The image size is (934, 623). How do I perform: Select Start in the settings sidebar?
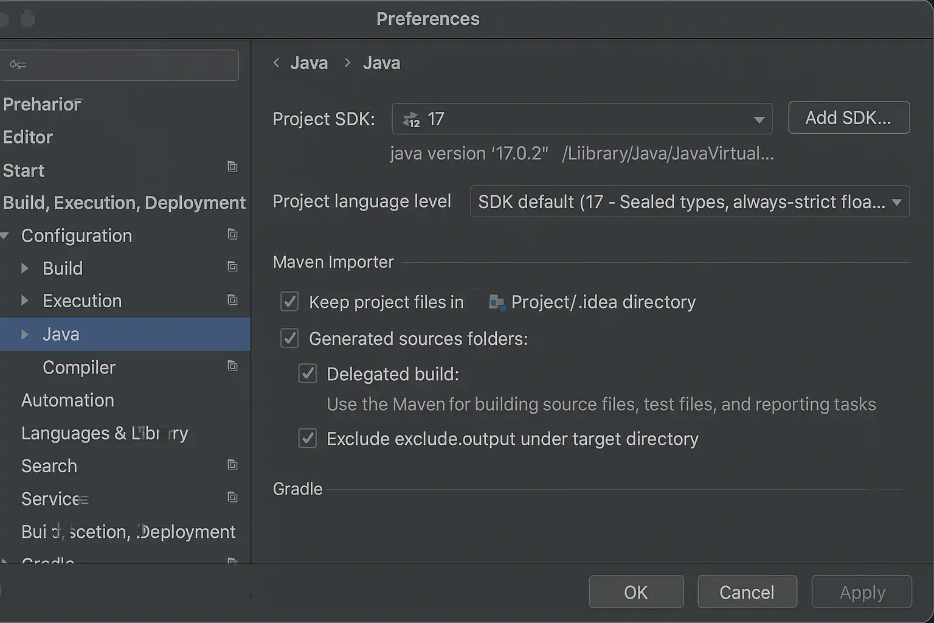pos(24,170)
